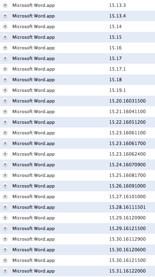Screen dimensions: 155x277
Task: Click the plus icon for version 15.13.4
Action: (x=5, y=15)
